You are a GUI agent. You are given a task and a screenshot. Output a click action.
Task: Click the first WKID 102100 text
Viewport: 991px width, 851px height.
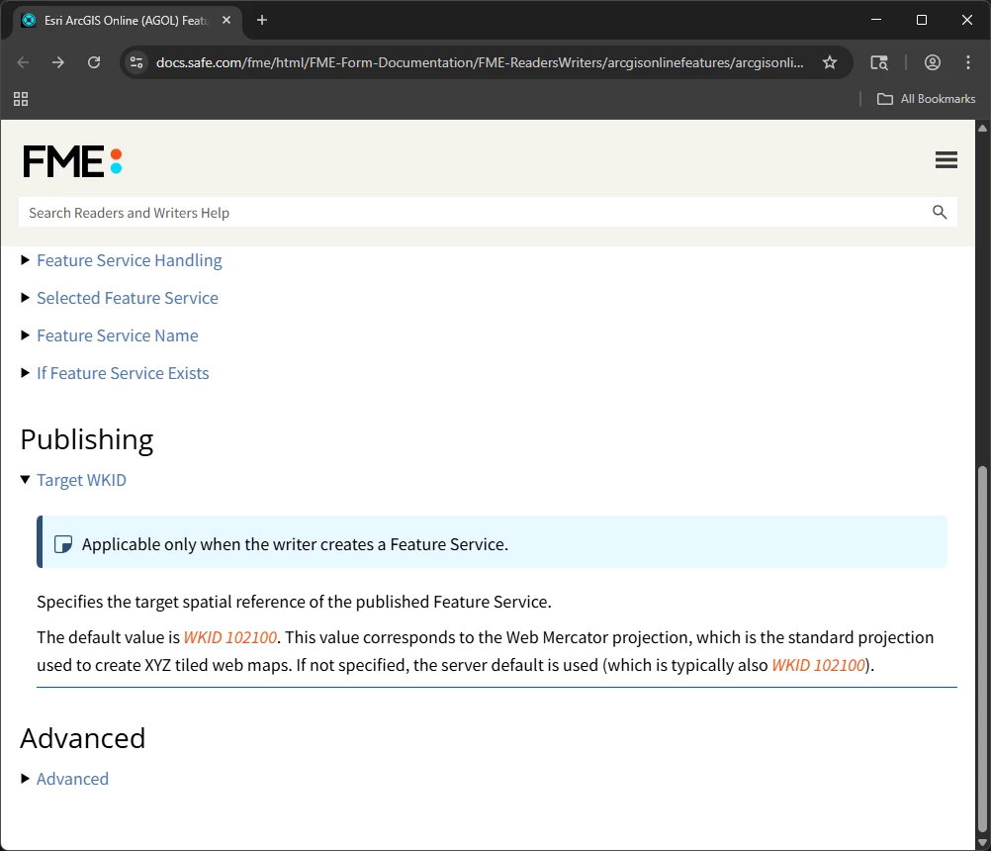coord(230,637)
